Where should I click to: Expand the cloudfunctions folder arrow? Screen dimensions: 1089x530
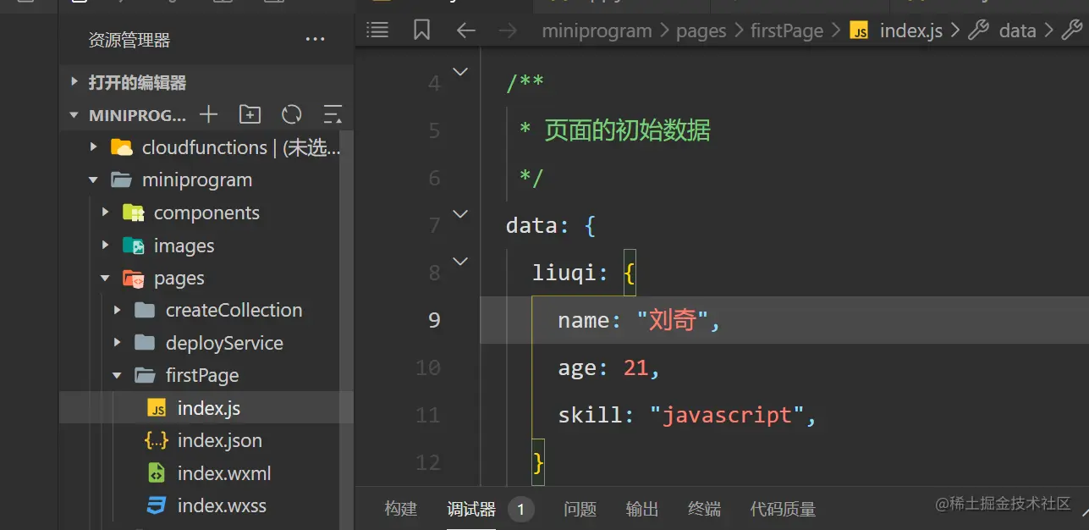[94, 147]
